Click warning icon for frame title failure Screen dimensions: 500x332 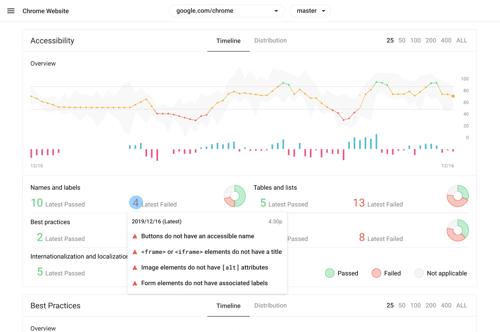click(x=135, y=252)
